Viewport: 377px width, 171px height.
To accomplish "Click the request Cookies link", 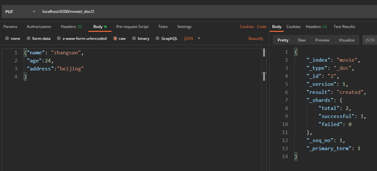I will click(247, 27).
